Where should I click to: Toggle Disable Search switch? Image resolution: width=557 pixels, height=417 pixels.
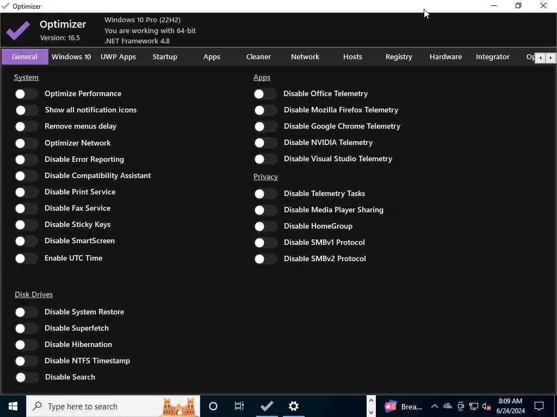coord(26,377)
